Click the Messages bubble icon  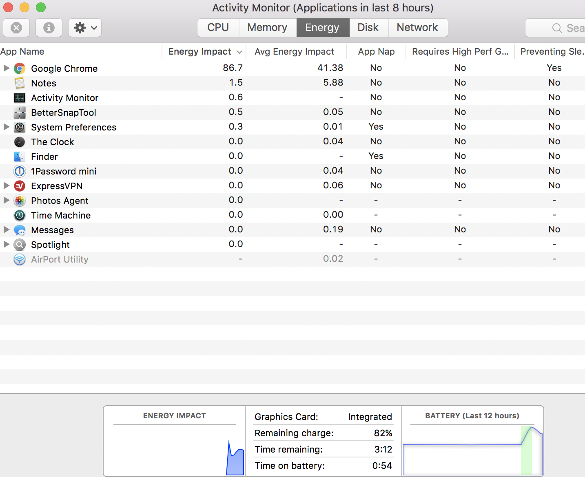[x=20, y=230]
